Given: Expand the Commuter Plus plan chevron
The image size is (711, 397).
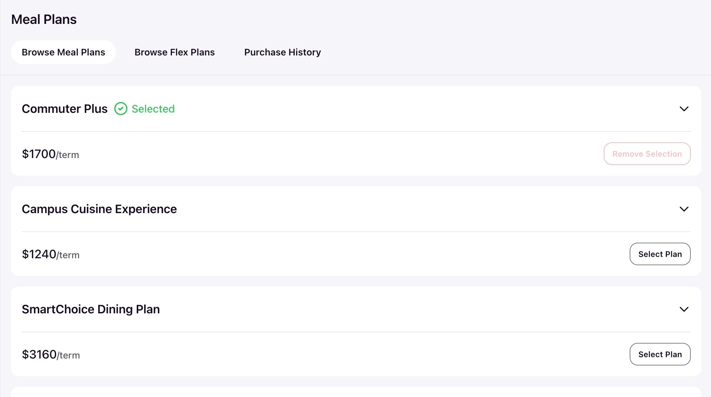Looking at the screenshot, I should (x=684, y=109).
